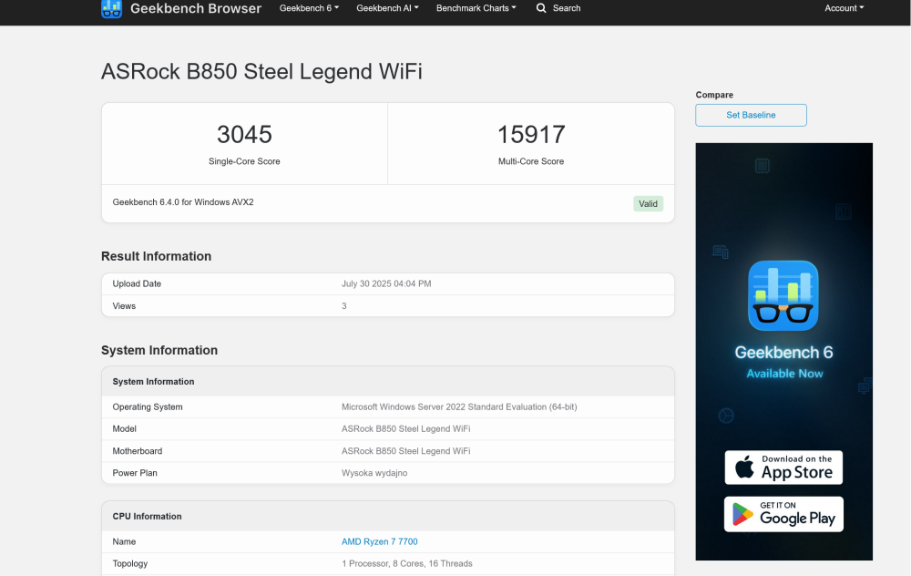Open the AMD Ryzen 7 7700 link
Viewport: 911px width, 576px height.
[x=379, y=541]
